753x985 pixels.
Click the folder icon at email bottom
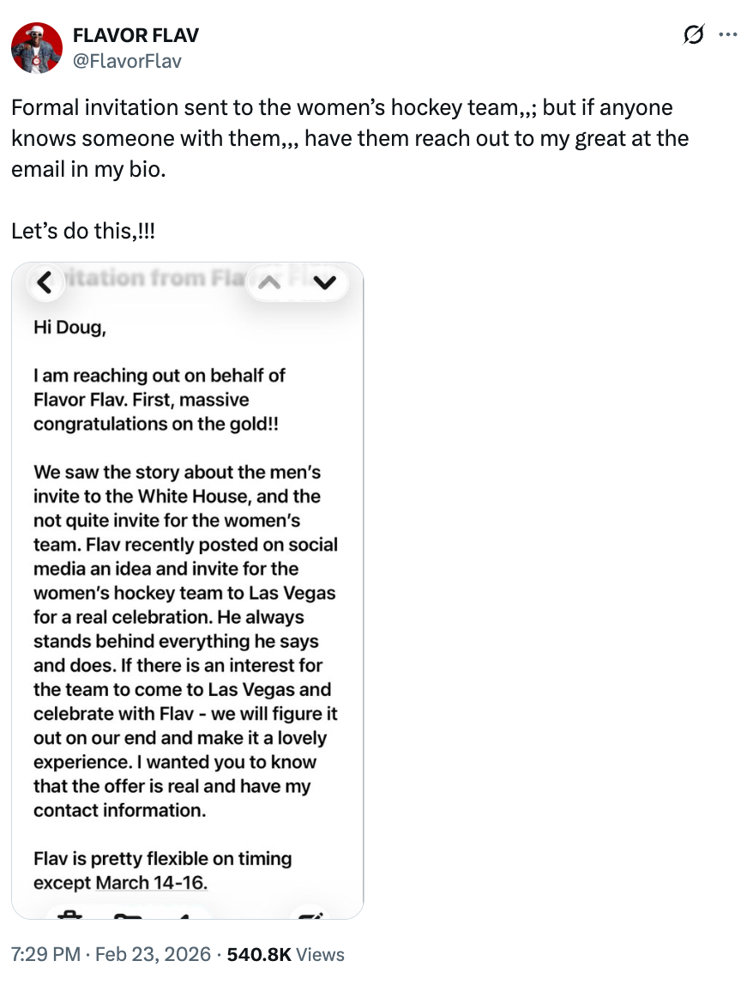[x=129, y=916]
